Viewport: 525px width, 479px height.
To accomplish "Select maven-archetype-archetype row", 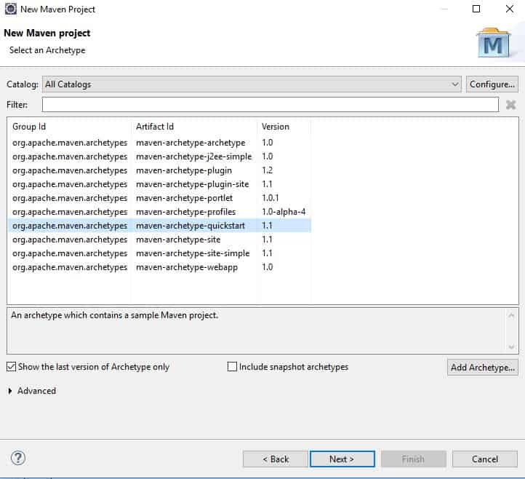I will (x=159, y=143).
